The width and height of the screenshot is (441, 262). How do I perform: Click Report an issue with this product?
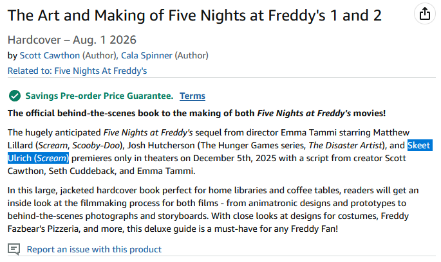pyautogui.click(x=94, y=249)
